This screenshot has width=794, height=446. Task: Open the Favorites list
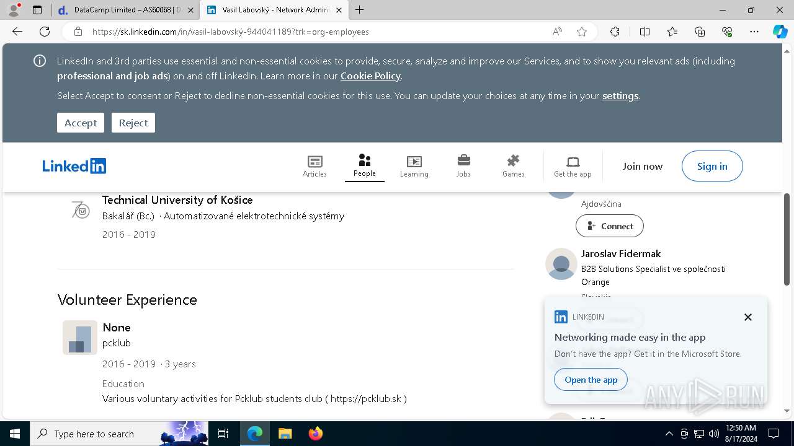[x=672, y=32]
